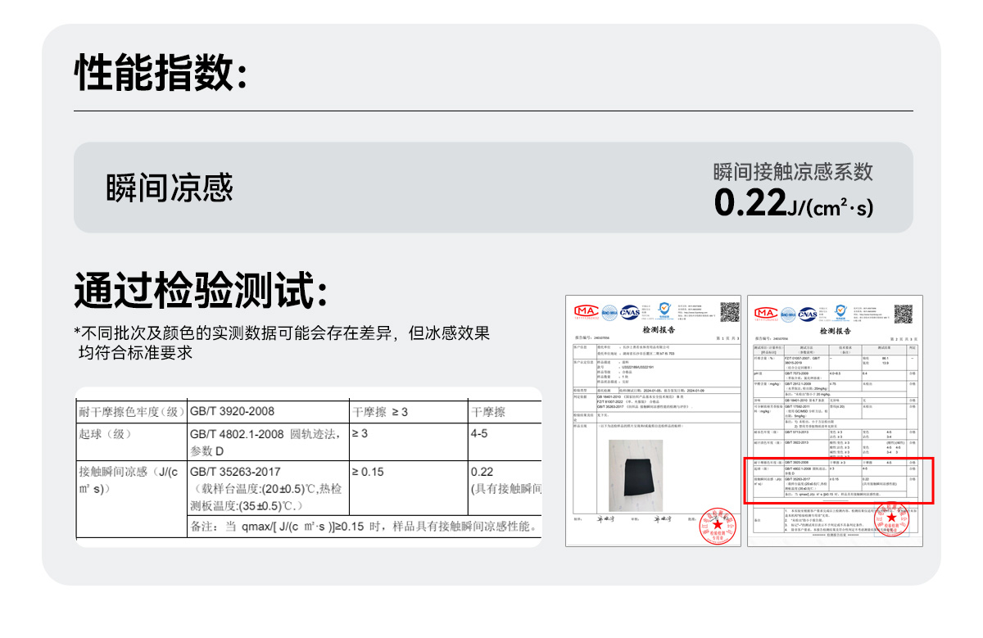Click the ilac-MRA logo on report page 2
This screenshot has width=983, height=638.
point(788,313)
